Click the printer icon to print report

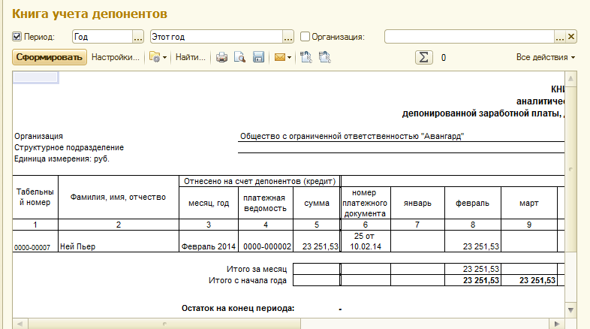(221, 57)
